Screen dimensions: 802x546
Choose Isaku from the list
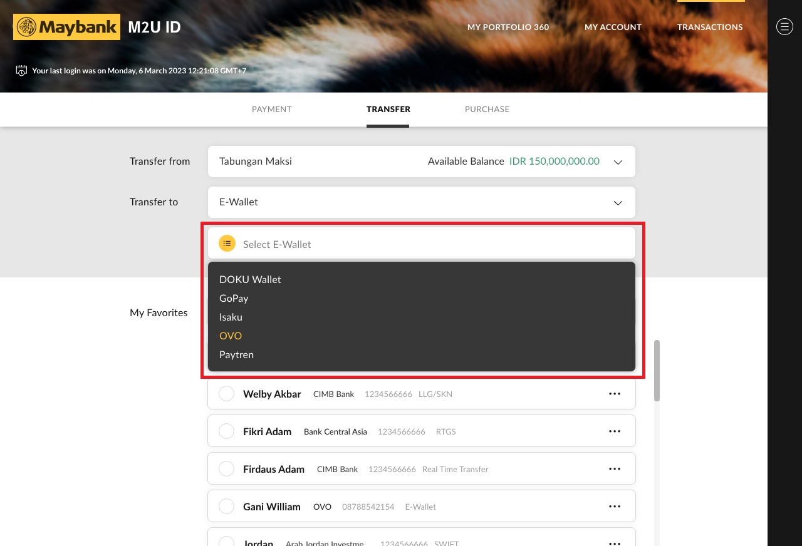click(x=231, y=317)
